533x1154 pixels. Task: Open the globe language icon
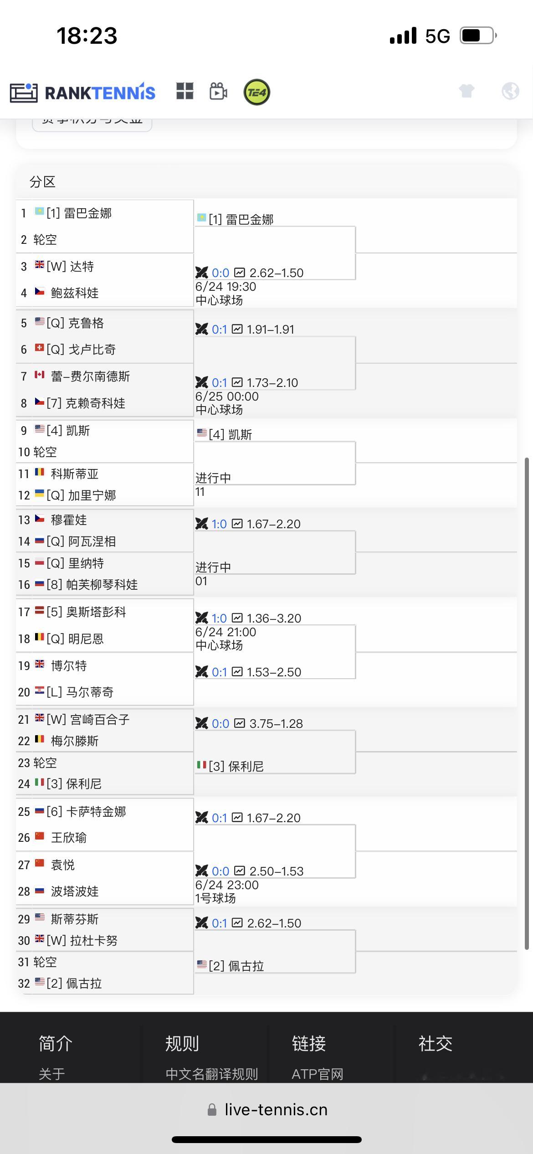coord(510,91)
